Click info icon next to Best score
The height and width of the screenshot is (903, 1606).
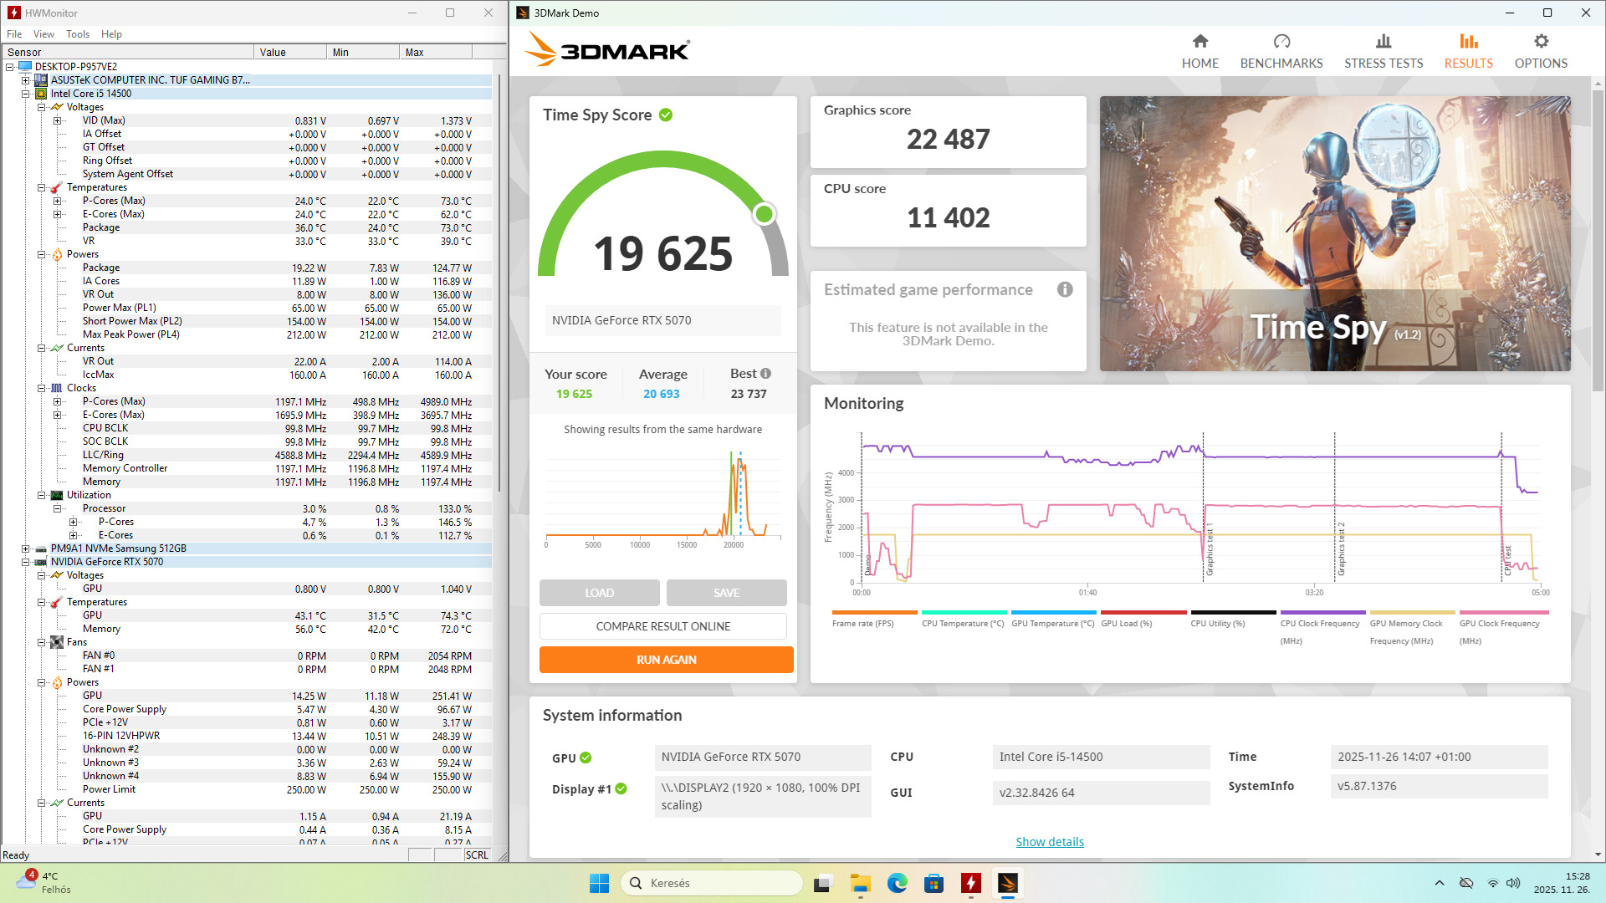[765, 374]
